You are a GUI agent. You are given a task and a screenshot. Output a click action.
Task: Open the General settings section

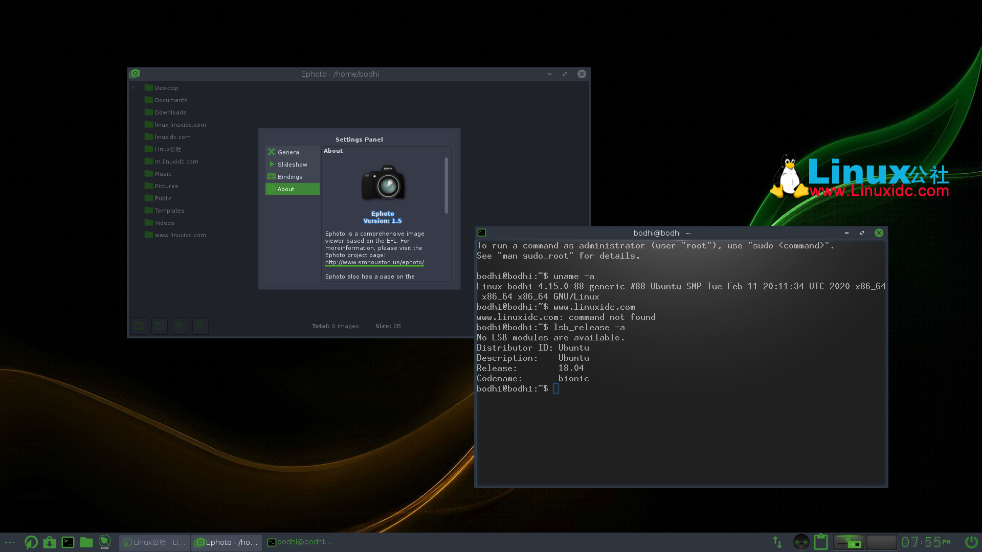(x=292, y=152)
